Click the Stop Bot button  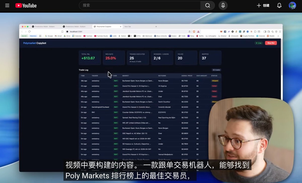[x=271, y=43]
